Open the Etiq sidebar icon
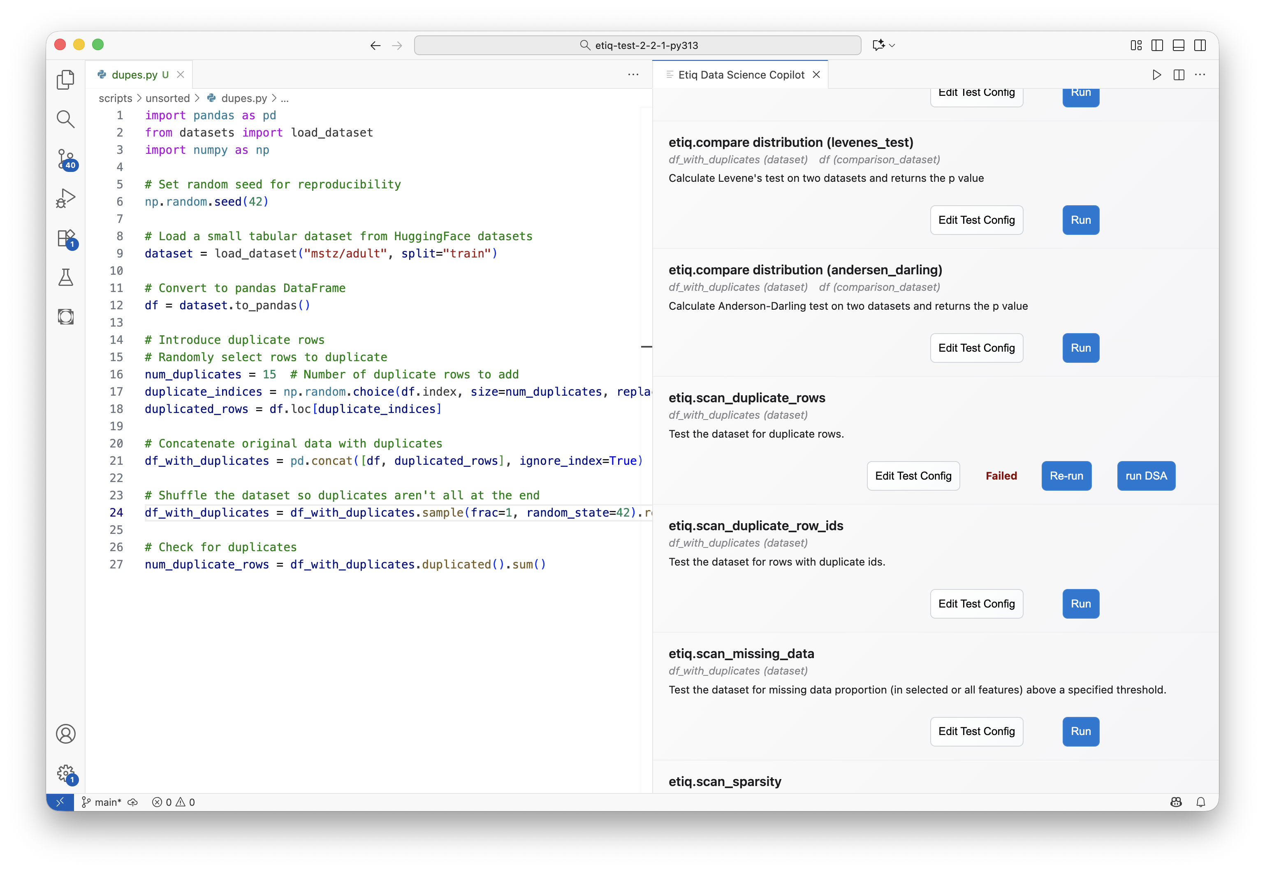 tap(65, 317)
